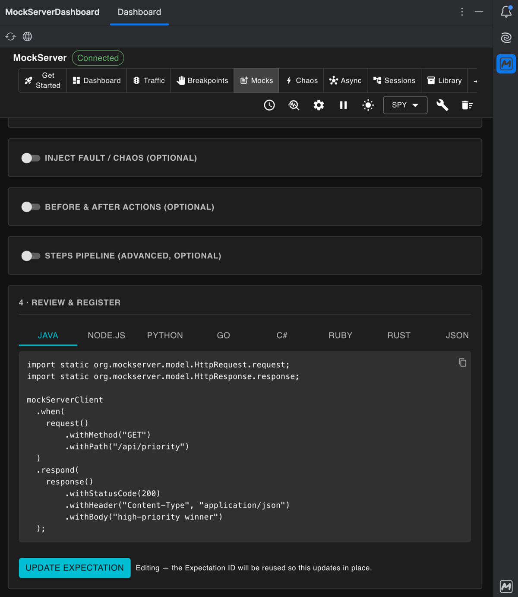The image size is (518, 597).
Task: Open the clock history icon
Action: (269, 105)
